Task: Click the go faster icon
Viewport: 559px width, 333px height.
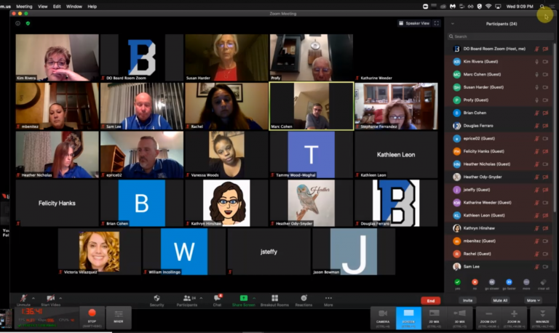Action: pyautogui.click(x=509, y=282)
